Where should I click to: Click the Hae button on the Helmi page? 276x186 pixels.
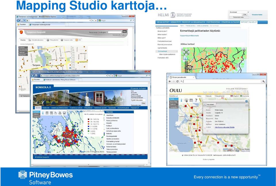[245, 15]
